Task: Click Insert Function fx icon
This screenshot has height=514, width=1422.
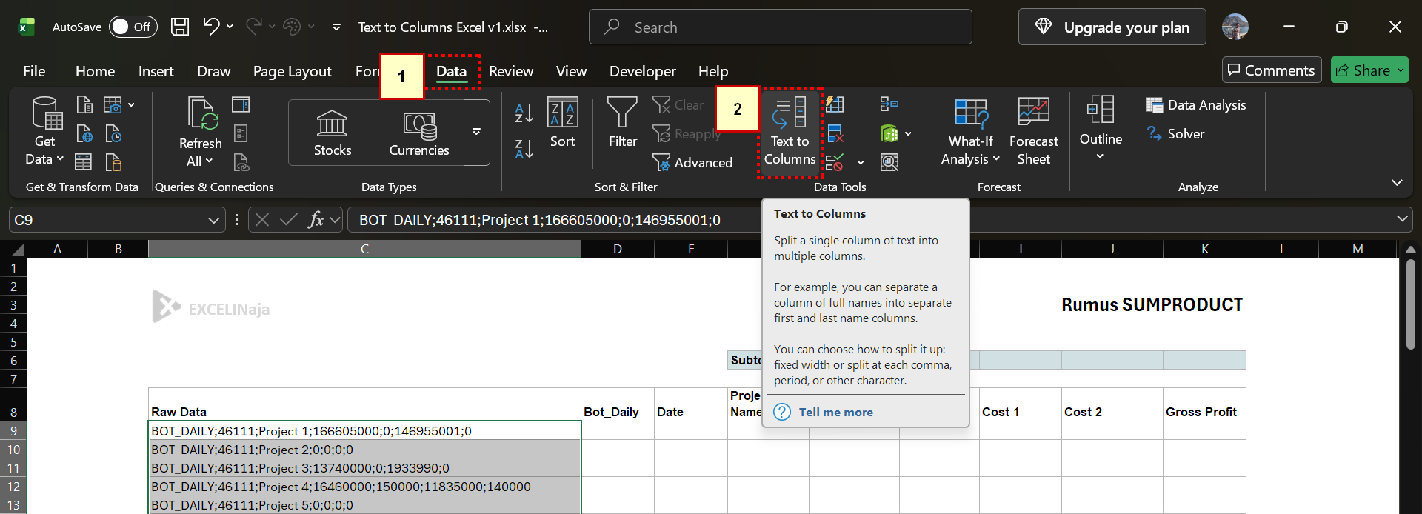Action: 316,220
